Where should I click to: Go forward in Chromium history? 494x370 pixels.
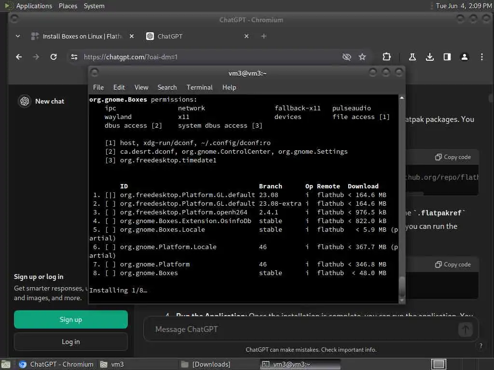pyautogui.click(x=36, y=57)
